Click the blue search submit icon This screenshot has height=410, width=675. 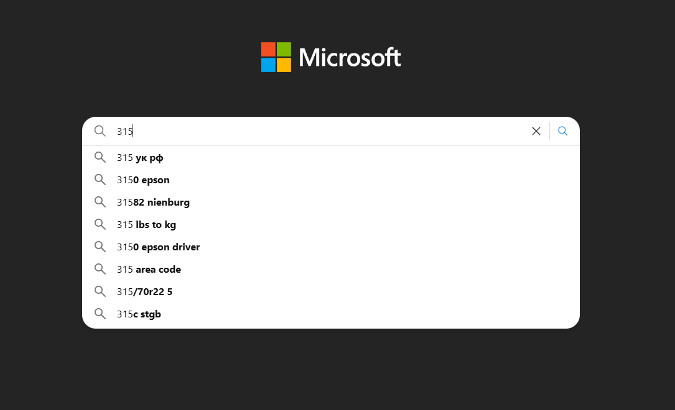click(563, 131)
